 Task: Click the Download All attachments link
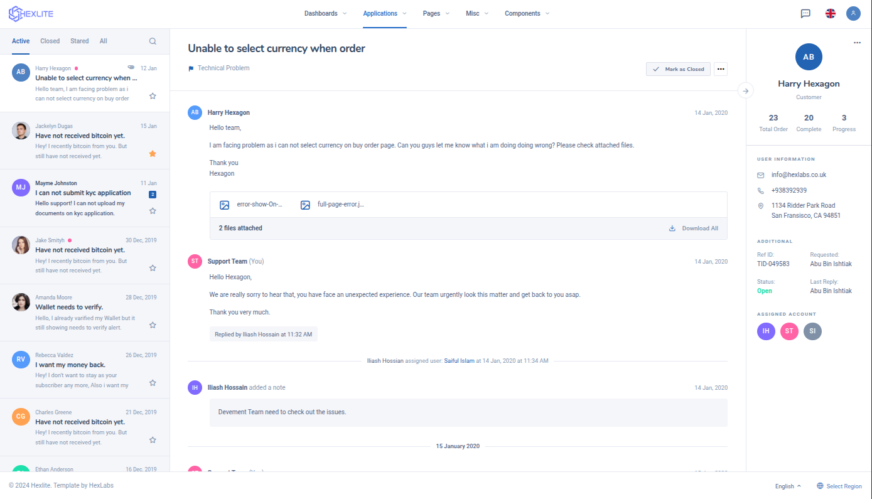[x=694, y=228]
